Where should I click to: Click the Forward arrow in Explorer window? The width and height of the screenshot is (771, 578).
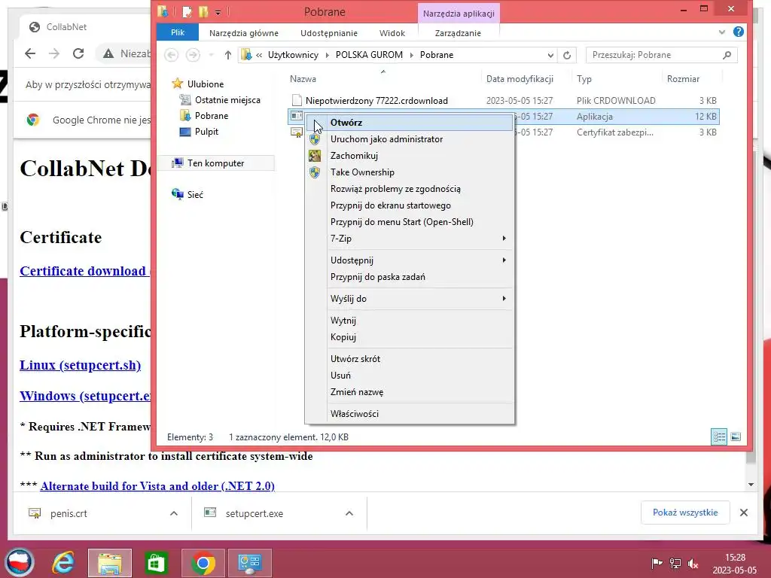point(193,55)
